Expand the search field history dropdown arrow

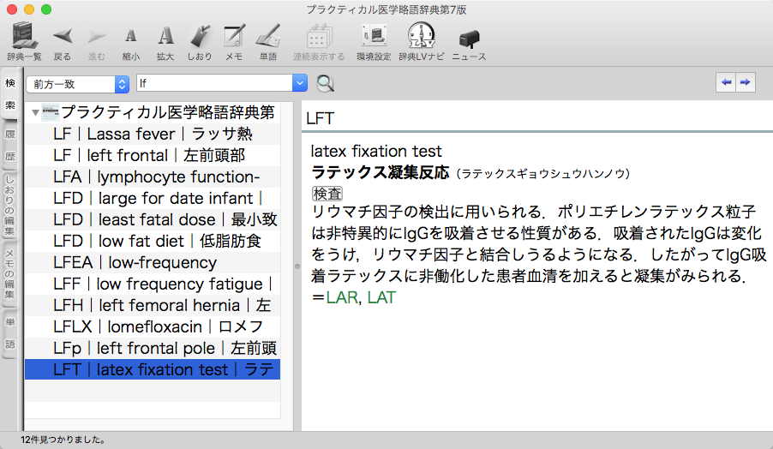coord(299,83)
